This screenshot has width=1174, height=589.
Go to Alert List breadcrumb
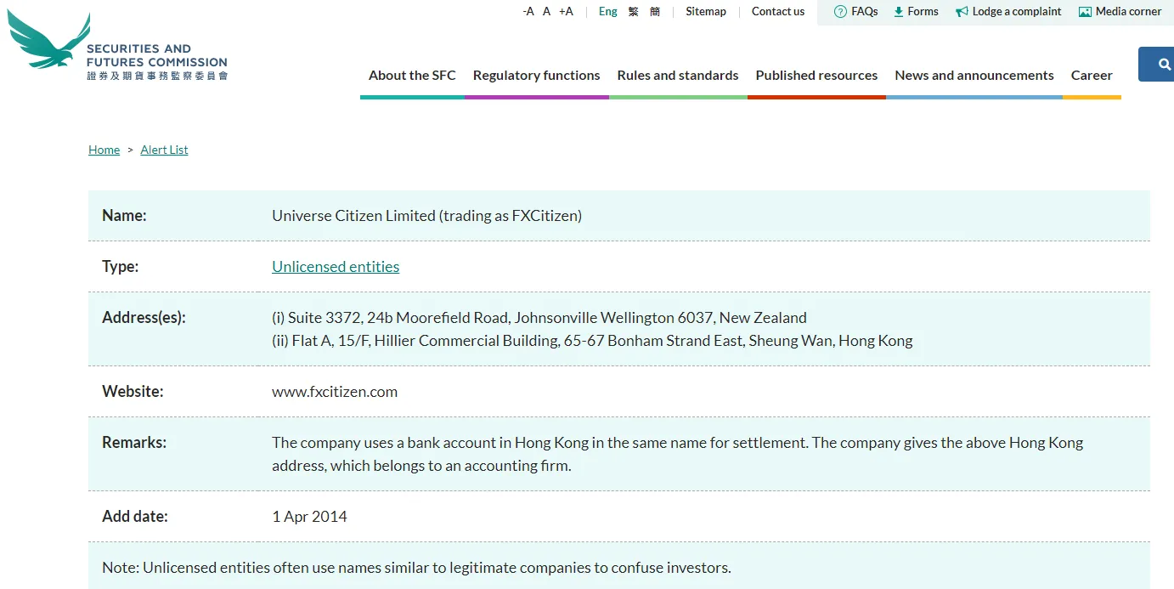(164, 150)
